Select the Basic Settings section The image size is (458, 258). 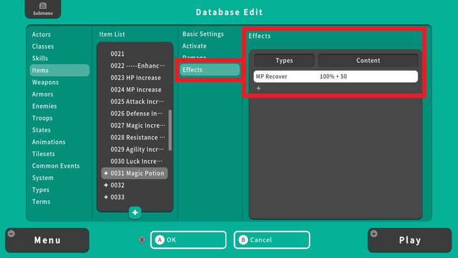(203, 34)
